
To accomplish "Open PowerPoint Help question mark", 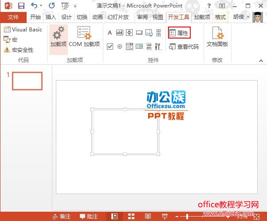I will [x=209, y=6].
